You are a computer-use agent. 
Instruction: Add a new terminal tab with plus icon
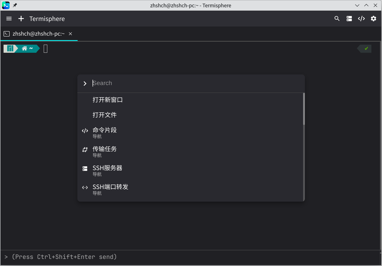click(21, 19)
